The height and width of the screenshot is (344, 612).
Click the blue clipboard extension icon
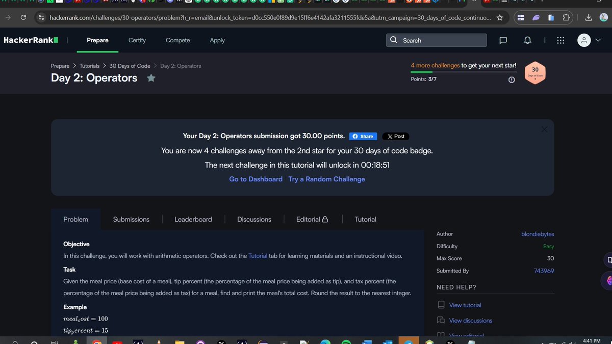click(551, 18)
